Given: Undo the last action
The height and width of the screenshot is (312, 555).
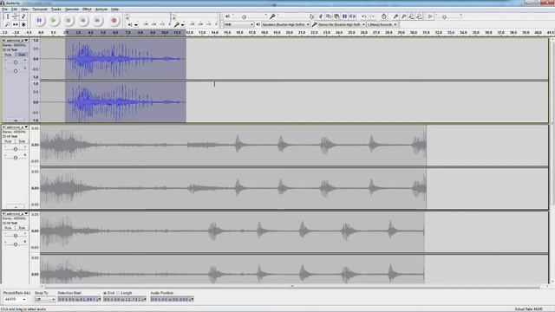Looking at the screenshot, I should coord(364,16).
